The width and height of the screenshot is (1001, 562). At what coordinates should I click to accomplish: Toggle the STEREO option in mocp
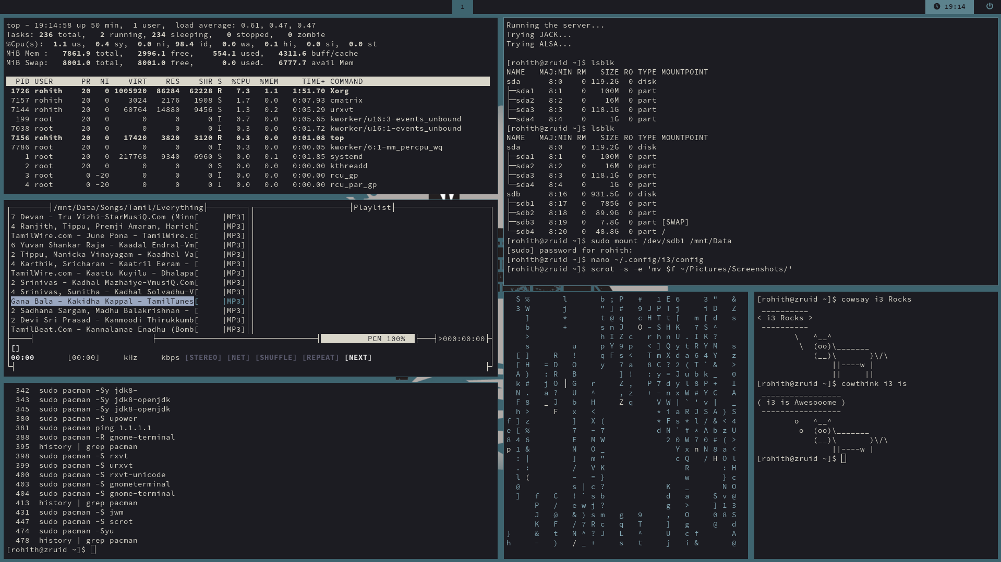(203, 357)
